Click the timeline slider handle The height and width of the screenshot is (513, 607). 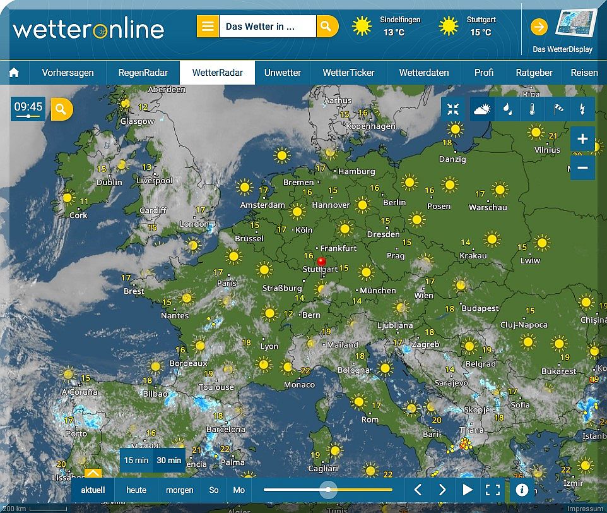pyautogui.click(x=327, y=490)
